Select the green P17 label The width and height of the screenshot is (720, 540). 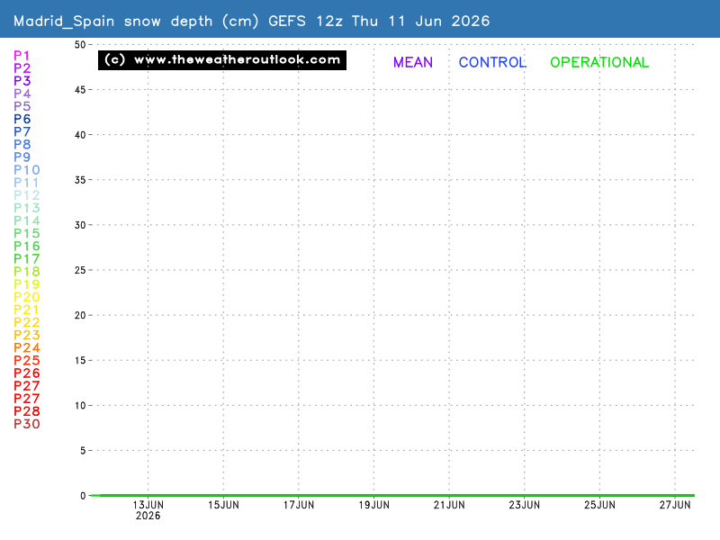(x=27, y=258)
